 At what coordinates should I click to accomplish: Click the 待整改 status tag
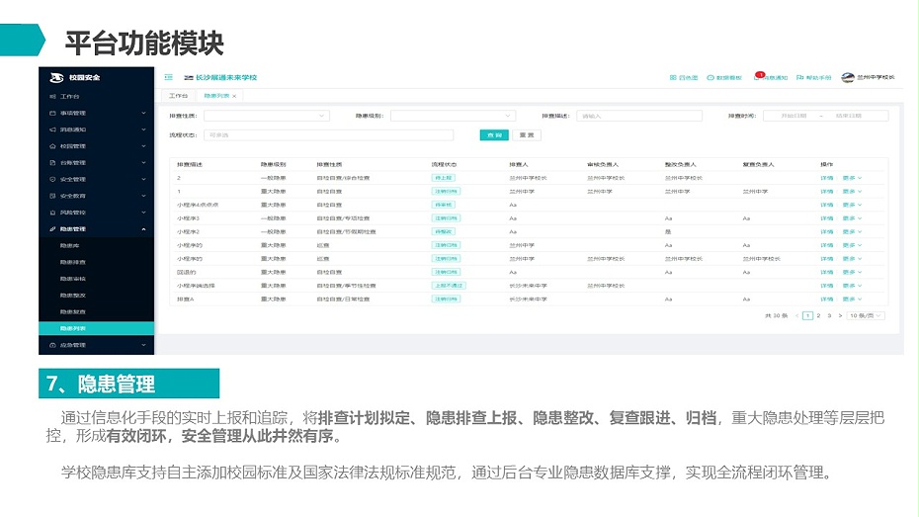click(444, 232)
